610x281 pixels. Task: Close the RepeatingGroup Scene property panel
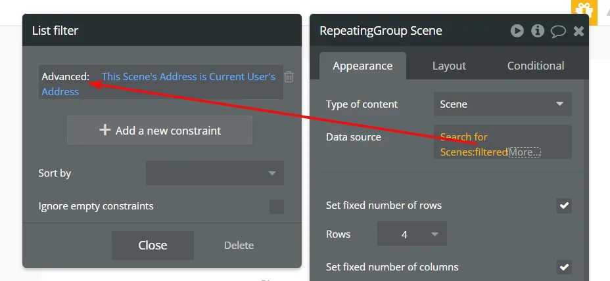click(x=578, y=31)
